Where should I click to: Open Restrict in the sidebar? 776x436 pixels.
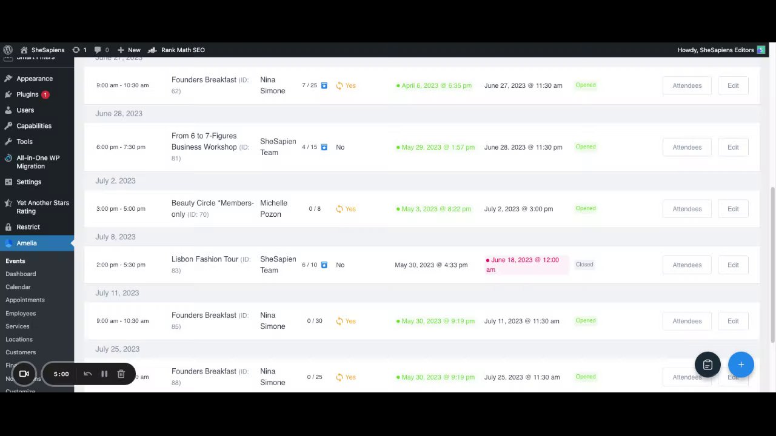pyautogui.click(x=28, y=227)
